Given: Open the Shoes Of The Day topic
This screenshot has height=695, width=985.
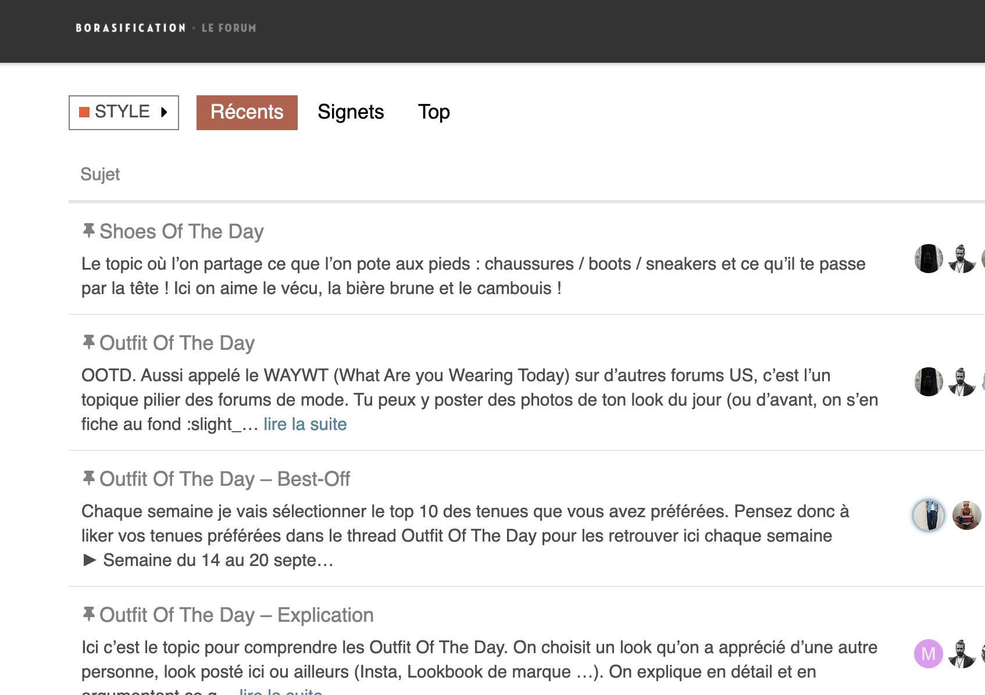Looking at the screenshot, I should click(x=181, y=231).
